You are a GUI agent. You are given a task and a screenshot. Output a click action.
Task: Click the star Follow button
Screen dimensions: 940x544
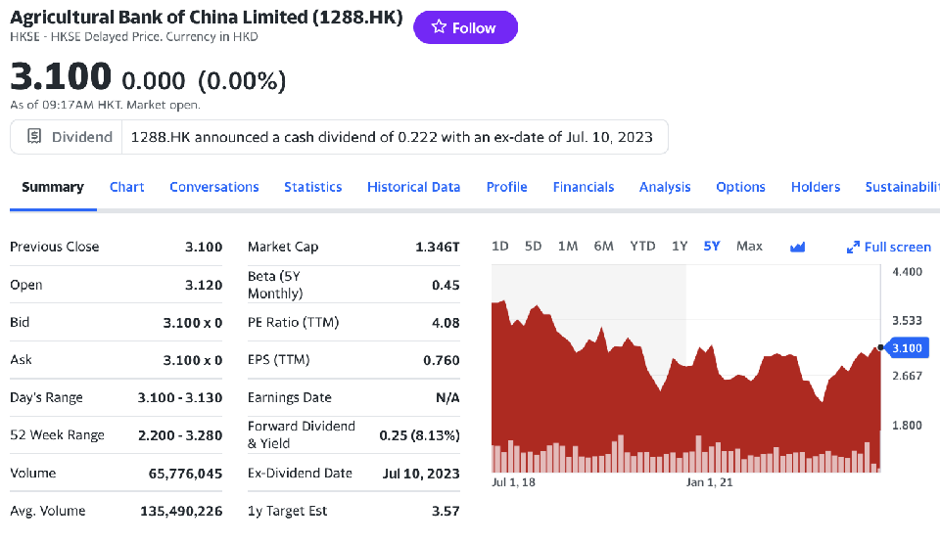(465, 28)
